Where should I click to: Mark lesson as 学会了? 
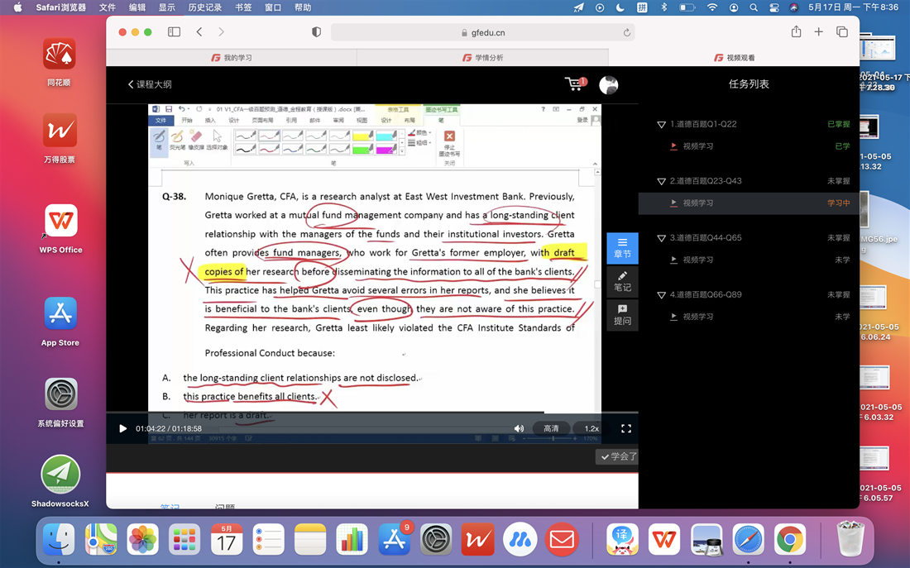click(x=617, y=456)
